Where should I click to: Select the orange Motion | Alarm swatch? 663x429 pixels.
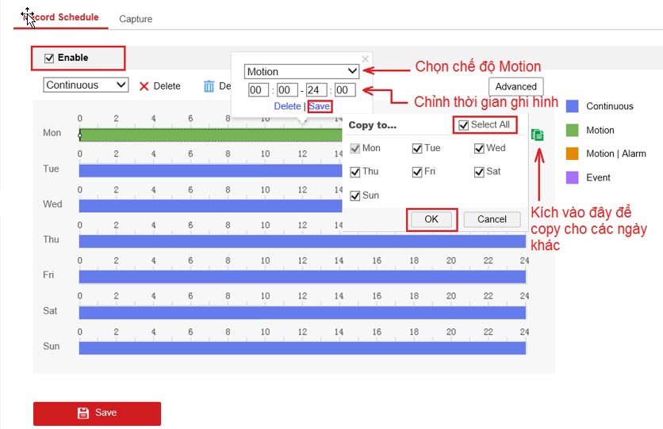(x=572, y=154)
